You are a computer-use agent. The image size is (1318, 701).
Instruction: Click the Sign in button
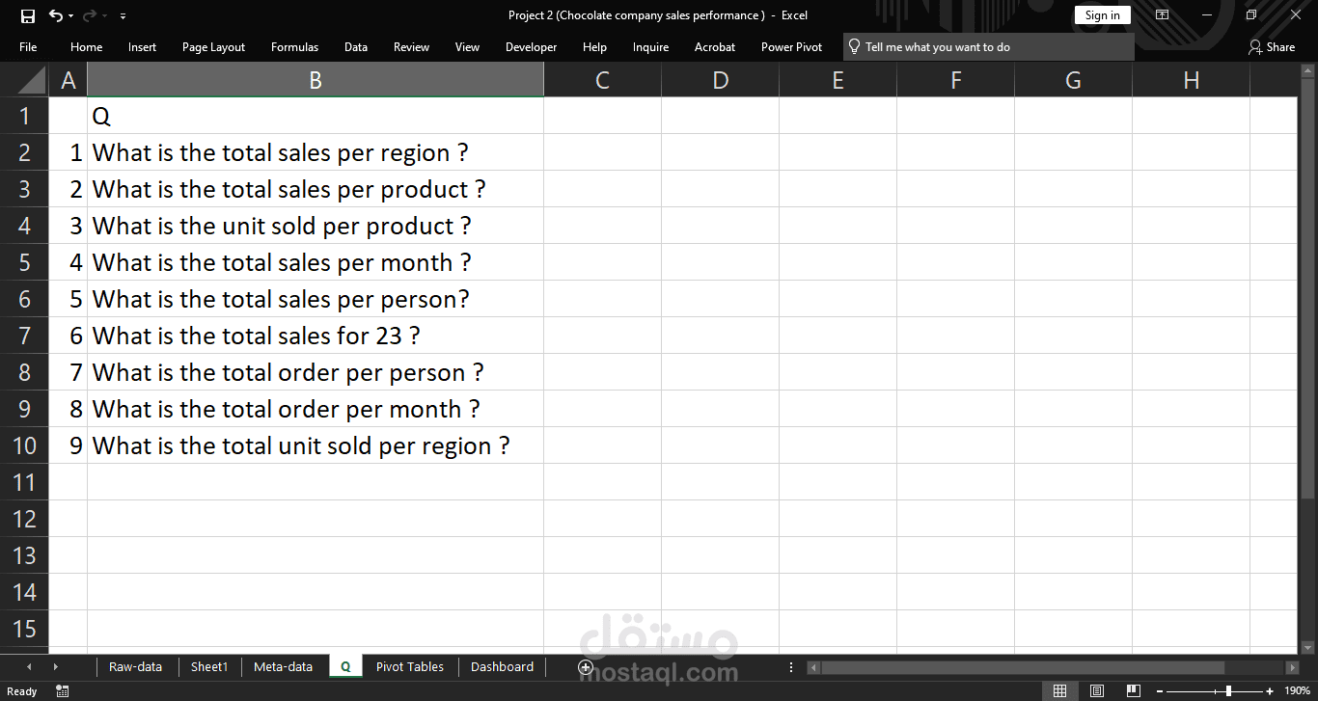pyautogui.click(x=1102, y=15)
